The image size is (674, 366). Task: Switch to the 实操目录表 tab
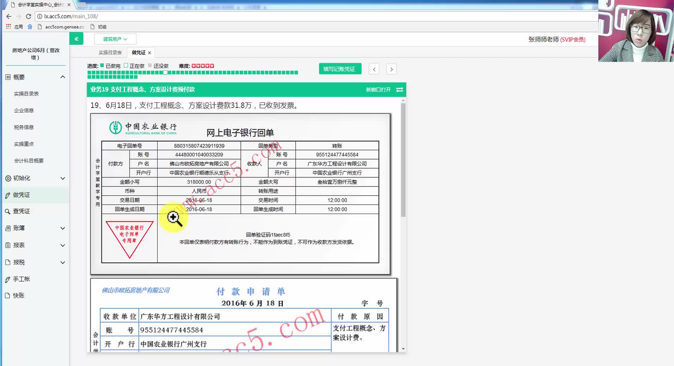coord(110,52)
